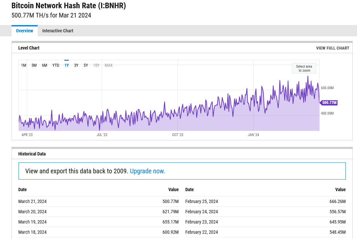Screen dimensions: 357x239
Task: Click the JAN '24 axis label
Action: (x=253, y=135)
